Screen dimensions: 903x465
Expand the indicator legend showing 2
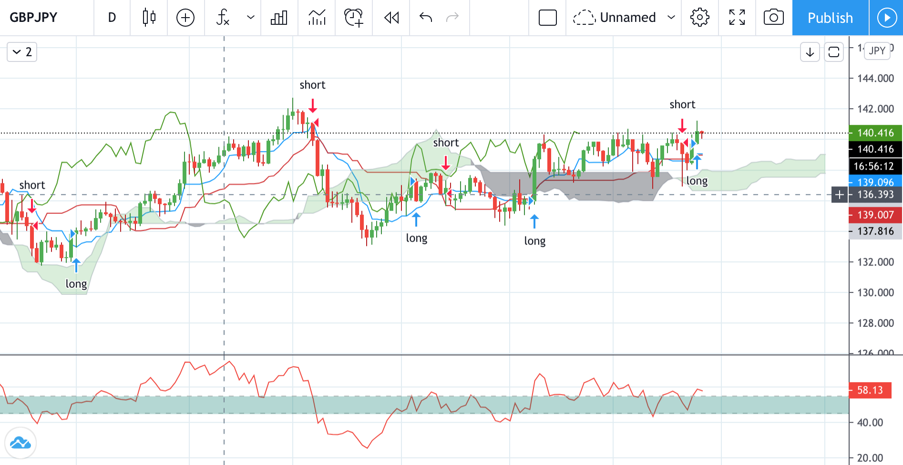coord(22,52)
